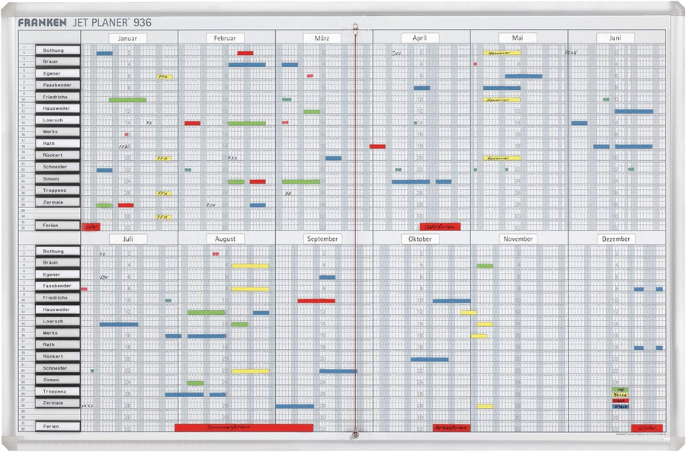This screenshot has width=686, height=452.
Task: Select Ferien row label in Juli–Dezember block
Action: point(58,426)
